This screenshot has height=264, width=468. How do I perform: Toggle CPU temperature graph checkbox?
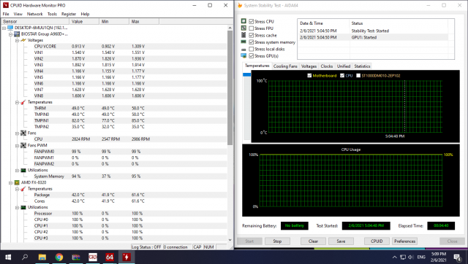[x=342, y=76]
